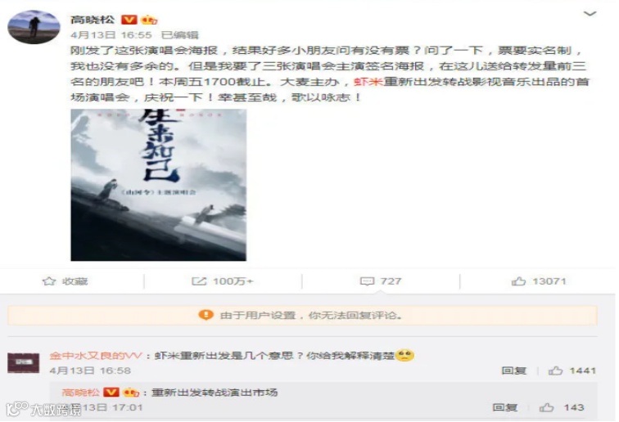
Task: Open commenter 金中水又良的VV profile name
Action: point(95,356)
